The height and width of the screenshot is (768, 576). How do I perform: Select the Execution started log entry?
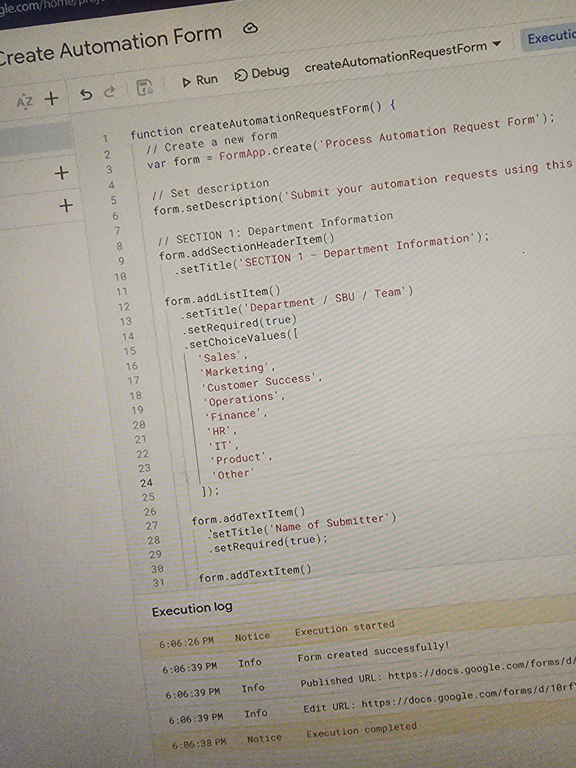click(344, 628)
